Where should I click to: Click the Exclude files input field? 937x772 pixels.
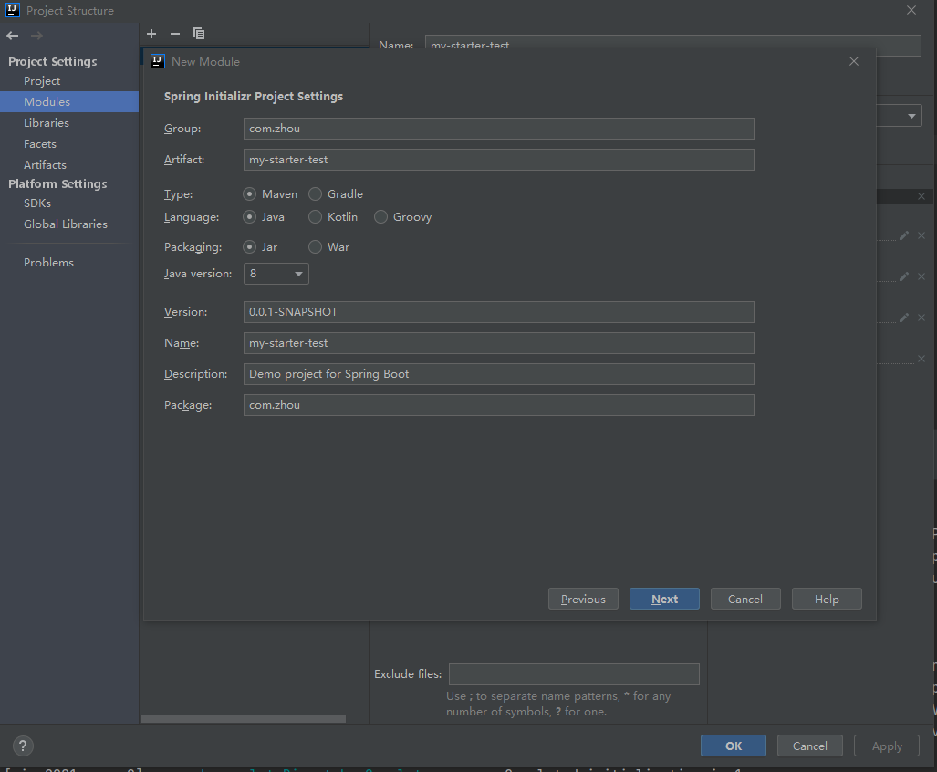tap(574, 674)
